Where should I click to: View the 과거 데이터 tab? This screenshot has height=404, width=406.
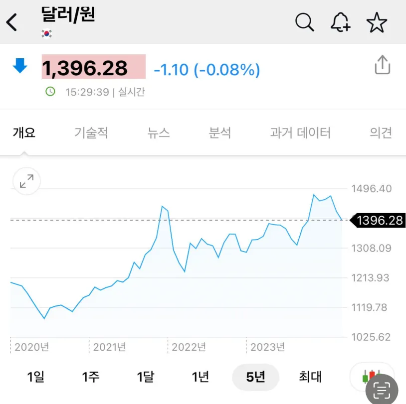pyautogui.click(x=300, y=133)
